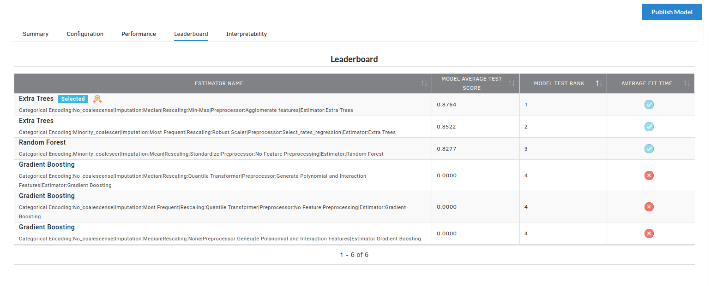The image size is (723, 286).
Task: Click check icon in Random Forest row
Action: 649,149
